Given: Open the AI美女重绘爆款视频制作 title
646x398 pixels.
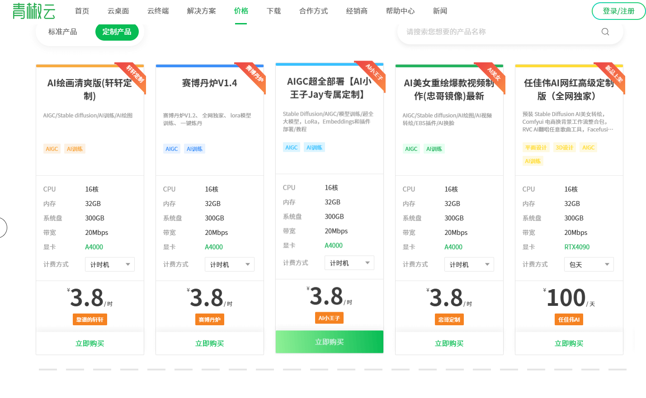Looking at the screenshot, I should [449, 89].
